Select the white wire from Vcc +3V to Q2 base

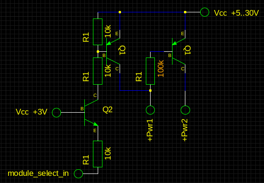coord(73,112)
